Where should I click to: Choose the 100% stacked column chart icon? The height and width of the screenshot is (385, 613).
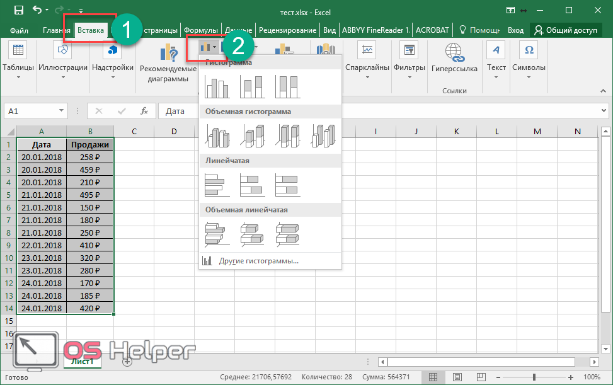click(287, 87)
